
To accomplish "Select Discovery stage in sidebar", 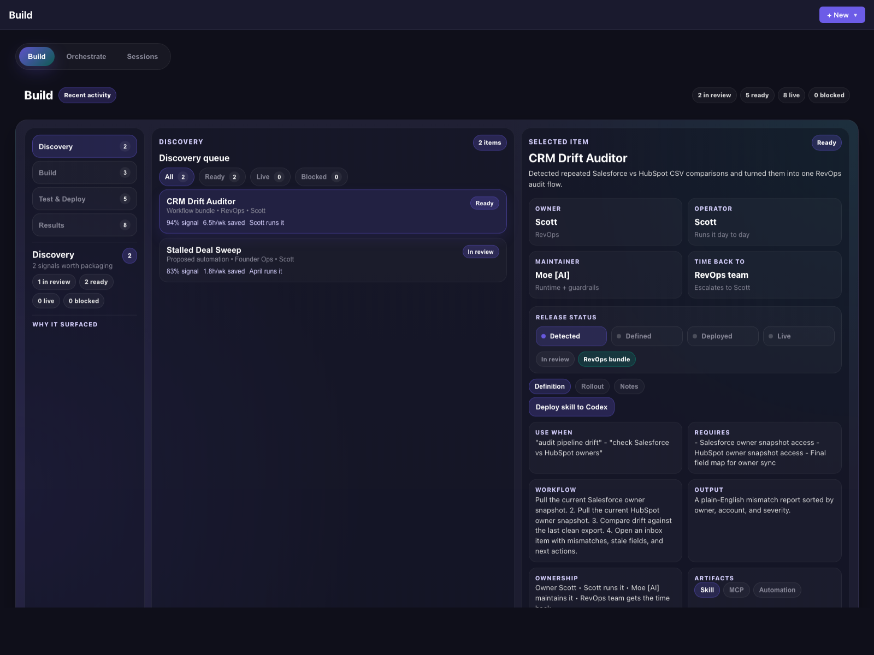I will coord(85,146).
